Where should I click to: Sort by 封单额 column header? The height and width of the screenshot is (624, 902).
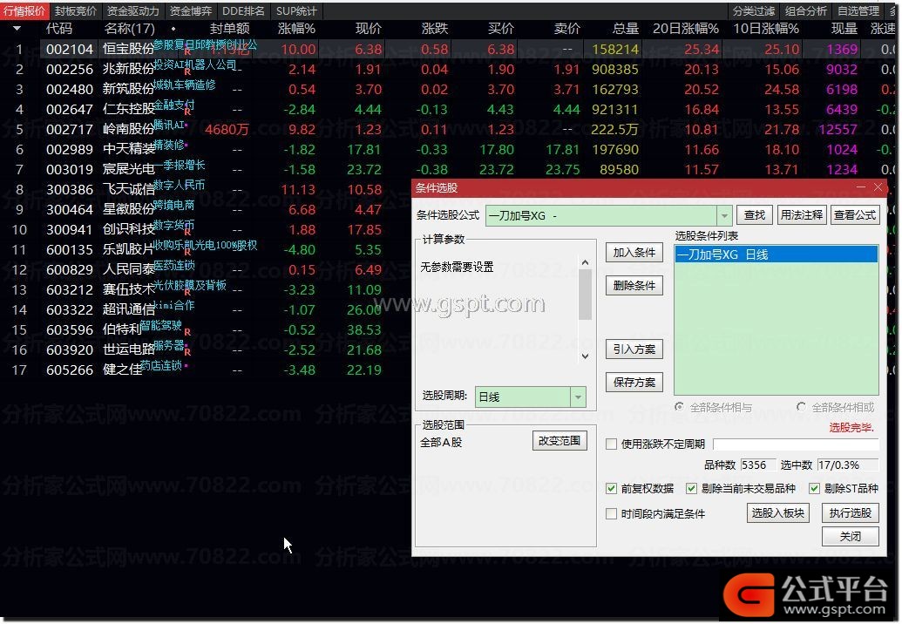(229, 29)
